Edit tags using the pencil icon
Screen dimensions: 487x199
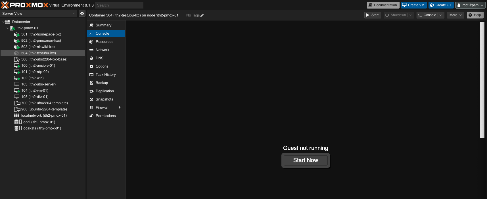click(202, 15)
